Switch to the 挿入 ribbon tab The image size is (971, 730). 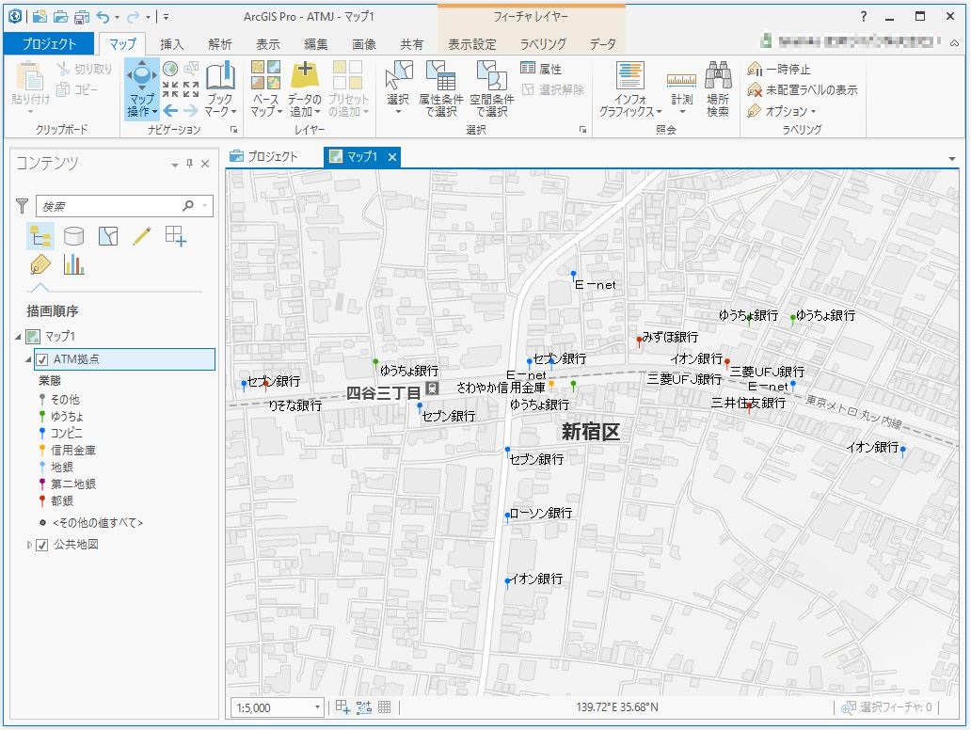tap(171, 44)
